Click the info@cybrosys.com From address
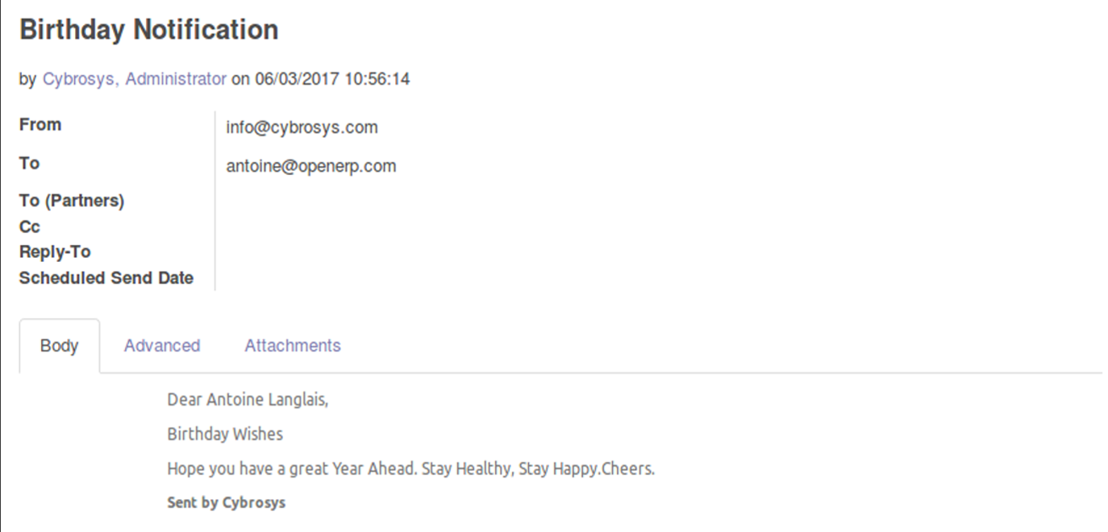This screenshot has width=1108, height=532. (x=302, y=127)
